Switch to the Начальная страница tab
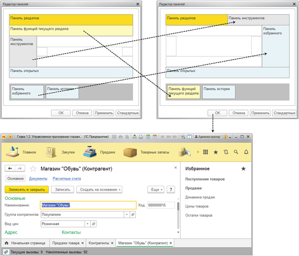Viewport: 299px width, 256px height. pyautogui.click(x=26, y=243)
